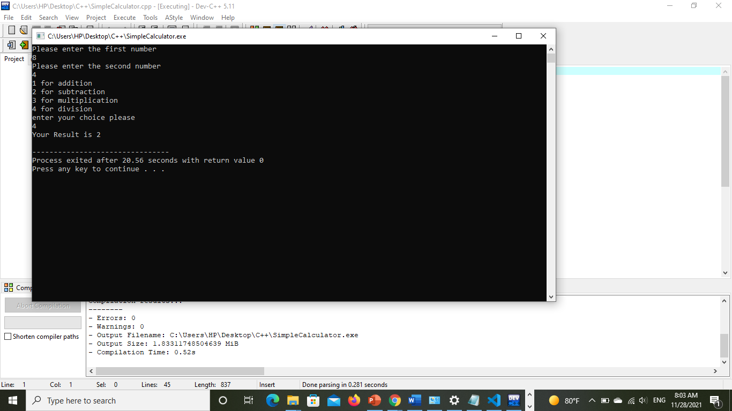The image size is (732, 411).
Task: Open Microsoft Word from the taskbar
Action: click(414, 400)
